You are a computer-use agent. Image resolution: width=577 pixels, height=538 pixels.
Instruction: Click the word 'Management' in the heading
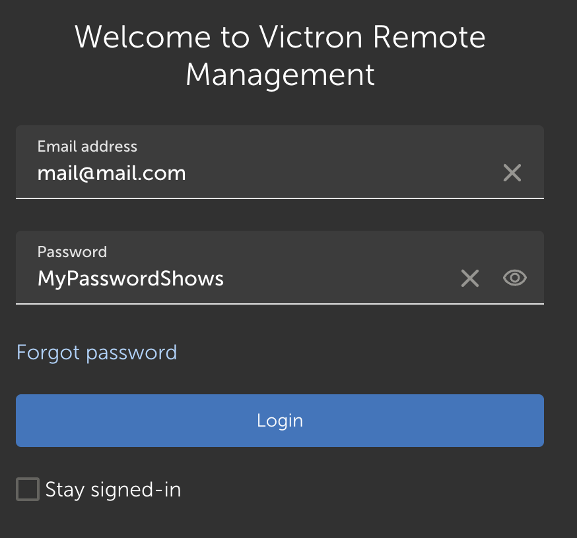[x=280, y=74]
